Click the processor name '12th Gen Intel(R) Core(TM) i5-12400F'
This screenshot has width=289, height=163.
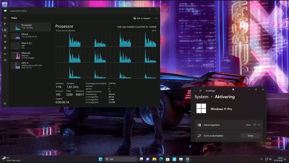pyautogui.click(x=137, y=27)
